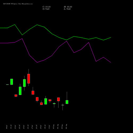This screenshot has height=133, width=133.
Task: Click the chart title text at top left
Action: pos(18,4)
